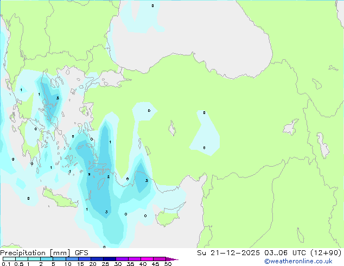The image size is (344, 266).
Task: Choose the 25–30 mm dark navy swatch
Action: pos(110,259)
